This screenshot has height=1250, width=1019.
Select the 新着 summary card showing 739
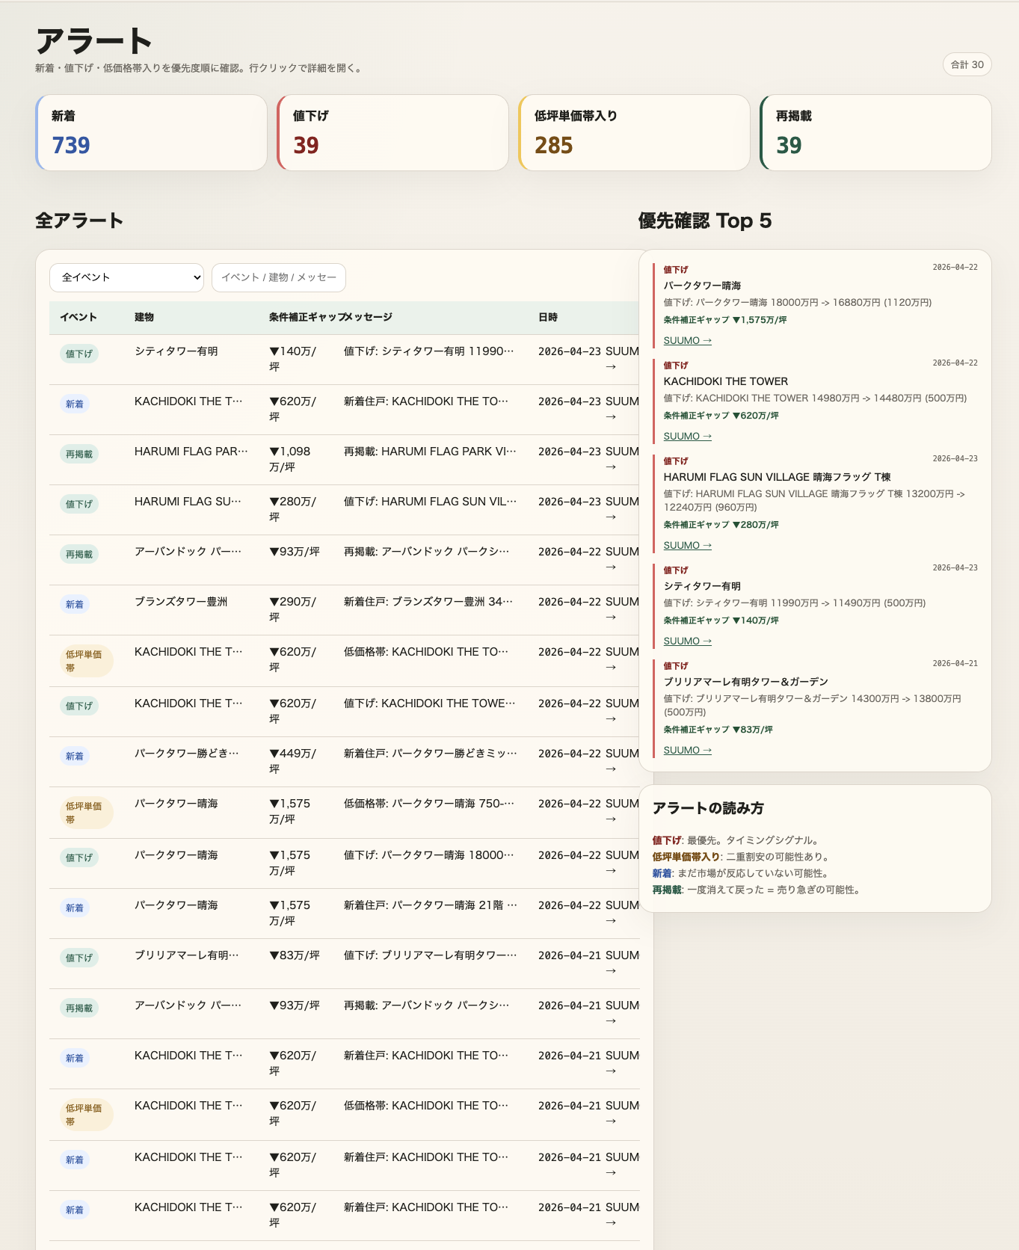tap(152, 133)
